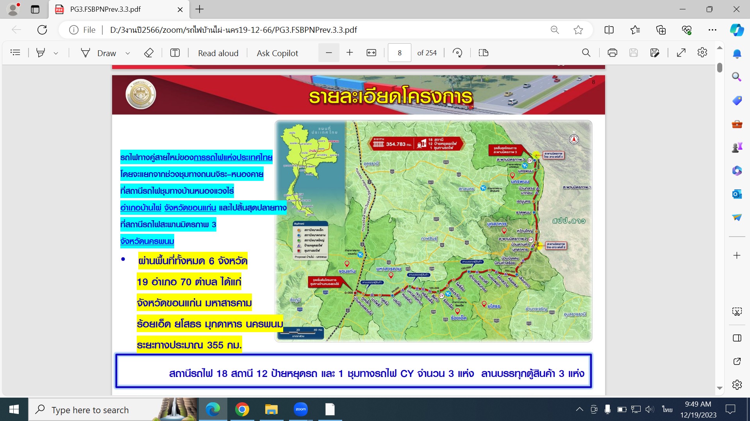750x421 pixels.
Task: Click the Erase tool icon
Action: [x=148, y=53]
